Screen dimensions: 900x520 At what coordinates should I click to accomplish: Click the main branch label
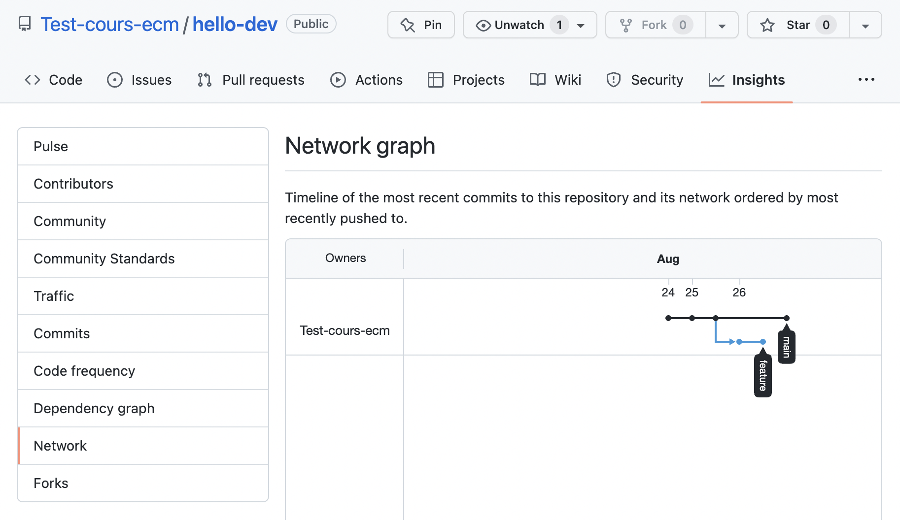click(786, 347)
